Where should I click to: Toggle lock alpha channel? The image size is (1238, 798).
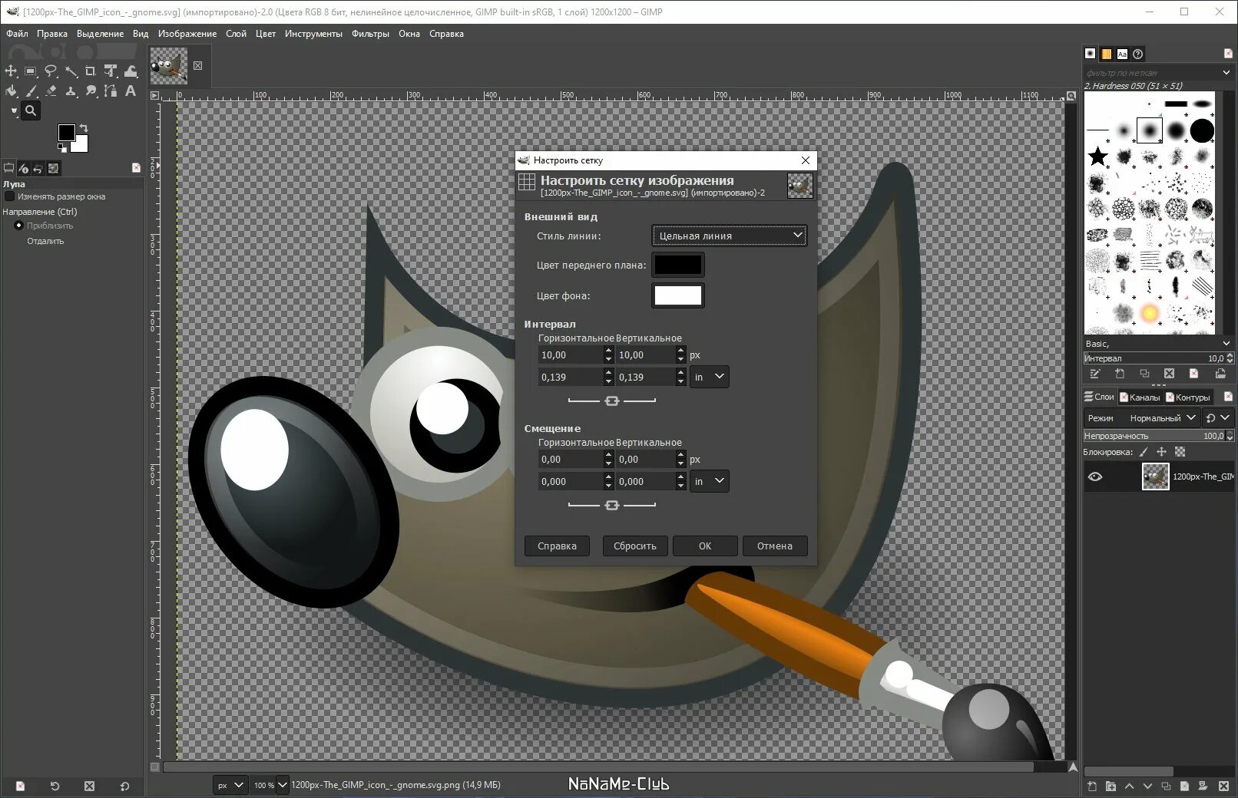coord(1180,452)
